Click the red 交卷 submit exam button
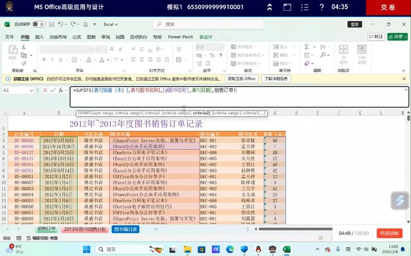This screenshot has height=256, width=411. coord(388,7)
